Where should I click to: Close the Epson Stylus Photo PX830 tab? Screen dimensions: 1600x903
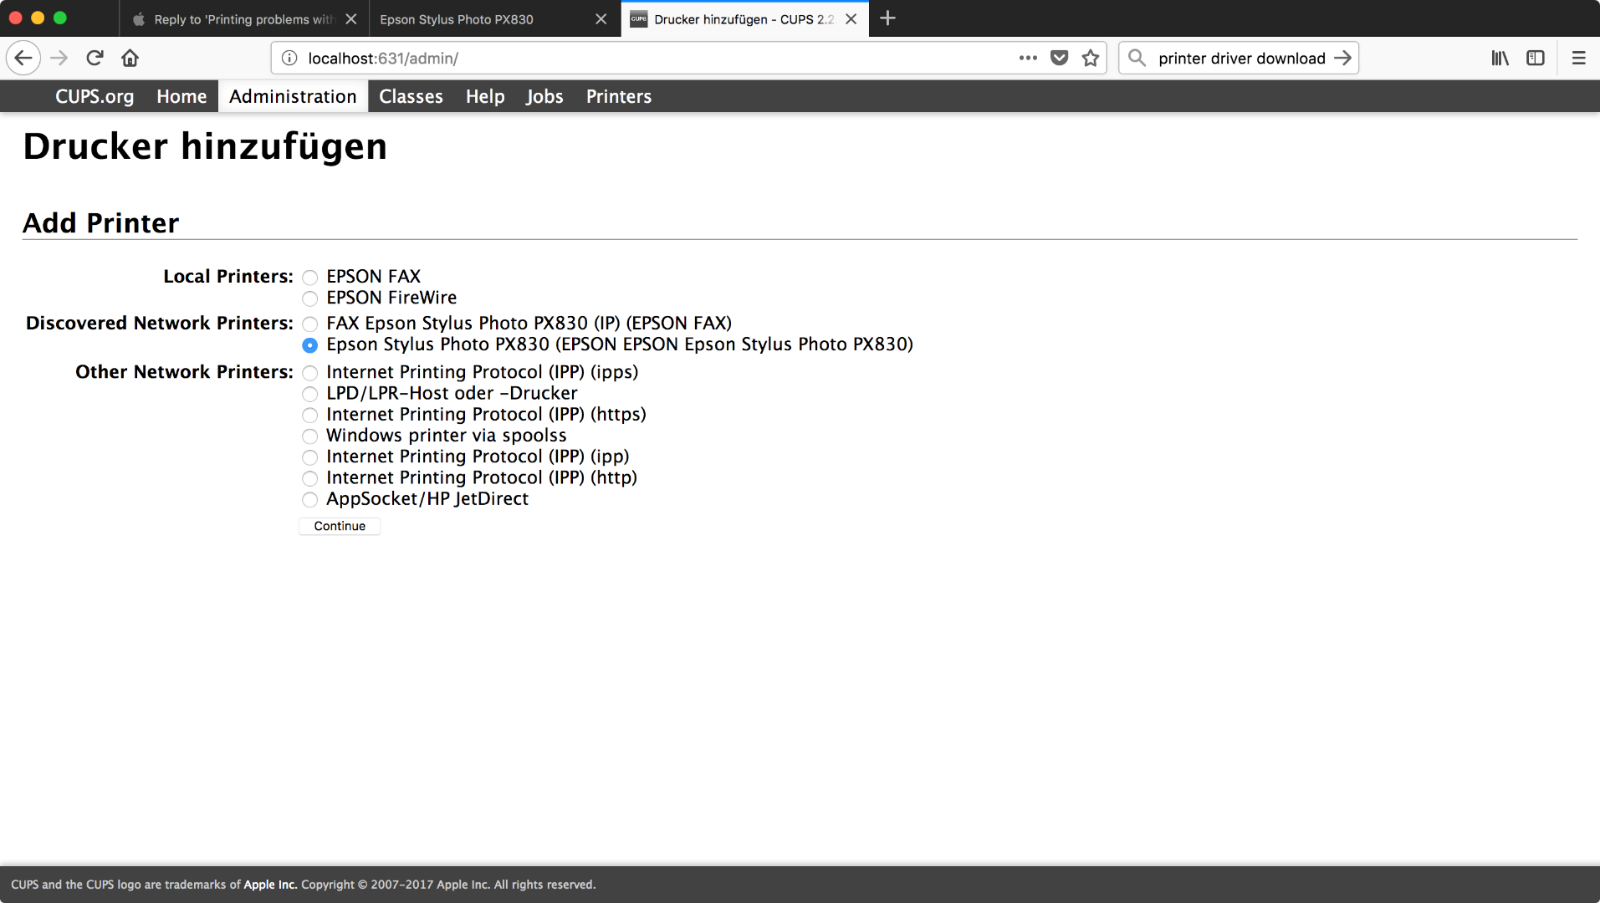(x=601, y=19)
